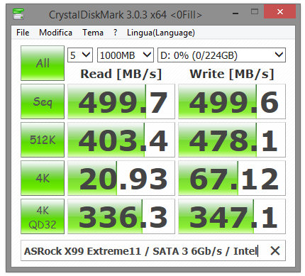Start the 512K benchmark test
305x276 pixels.
tap(43, 140)
